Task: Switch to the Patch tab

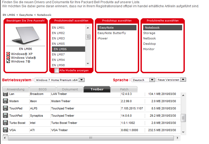Action: point(124,89)
